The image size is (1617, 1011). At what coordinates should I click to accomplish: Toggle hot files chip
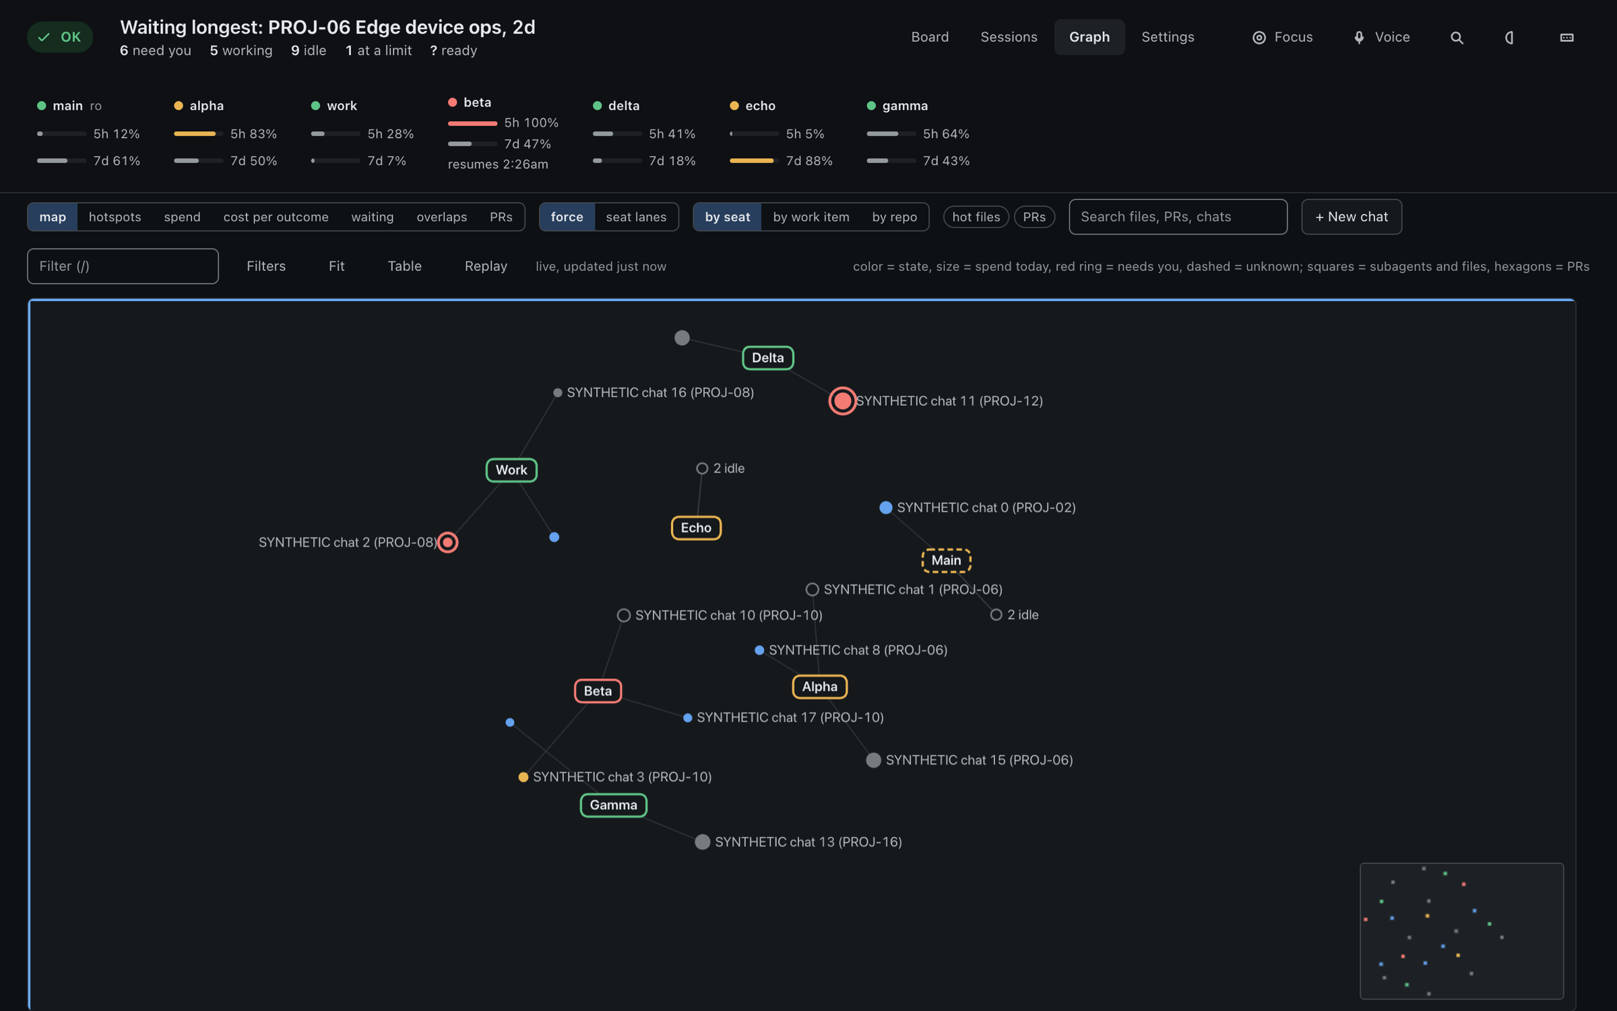976,217
